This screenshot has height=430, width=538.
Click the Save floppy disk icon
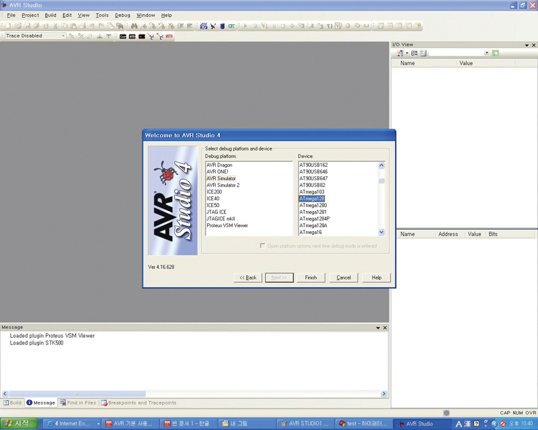click(28, 26)
